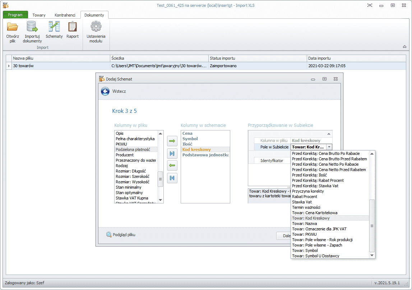This screenshot has width=412, height=290.
Task: Choose Towar: PKWiU in the dropdown
Action: [x=330, y=234]
